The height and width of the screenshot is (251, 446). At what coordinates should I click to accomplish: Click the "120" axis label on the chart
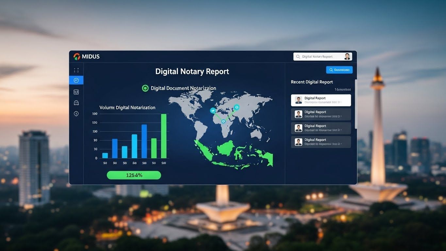click(x=95, y=123)
